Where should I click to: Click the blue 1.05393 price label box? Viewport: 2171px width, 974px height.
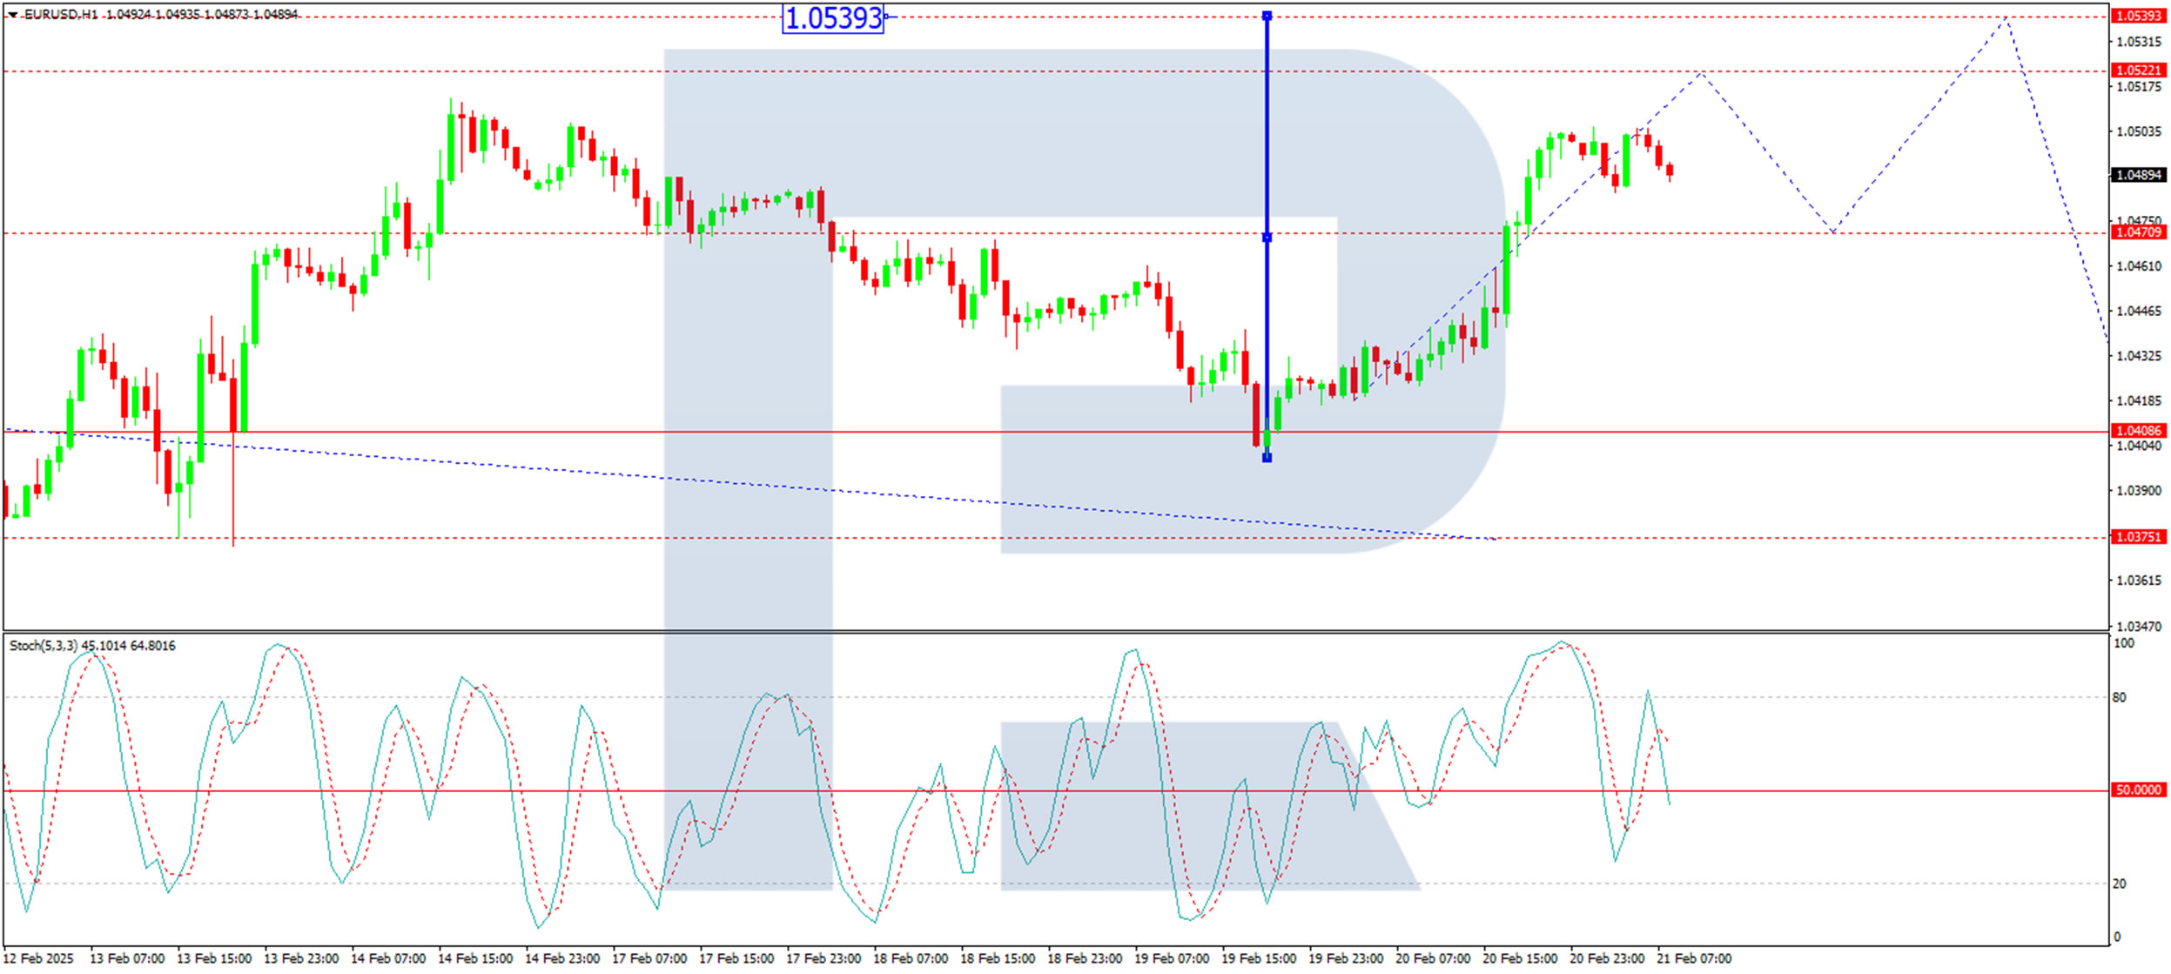[x=833, y=18]
